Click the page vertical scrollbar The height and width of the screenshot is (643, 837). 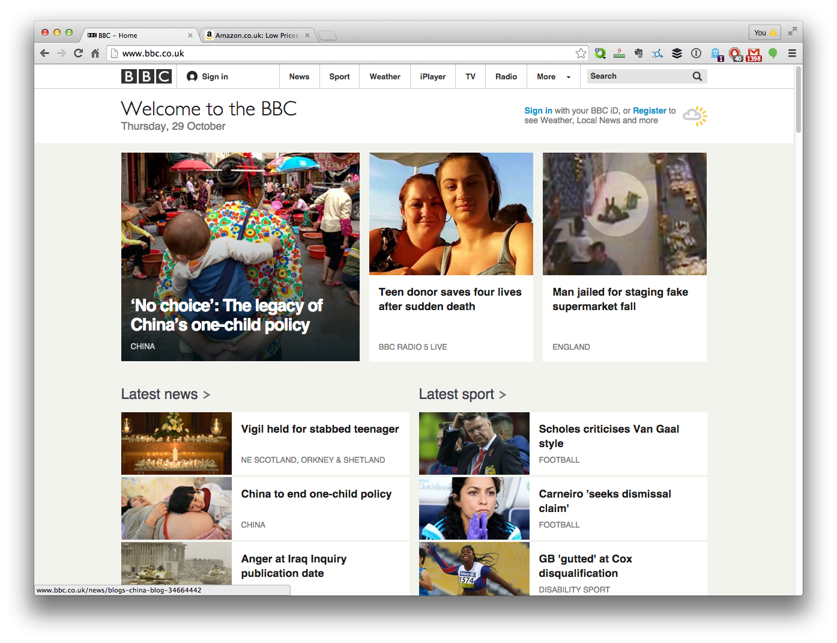799,99
